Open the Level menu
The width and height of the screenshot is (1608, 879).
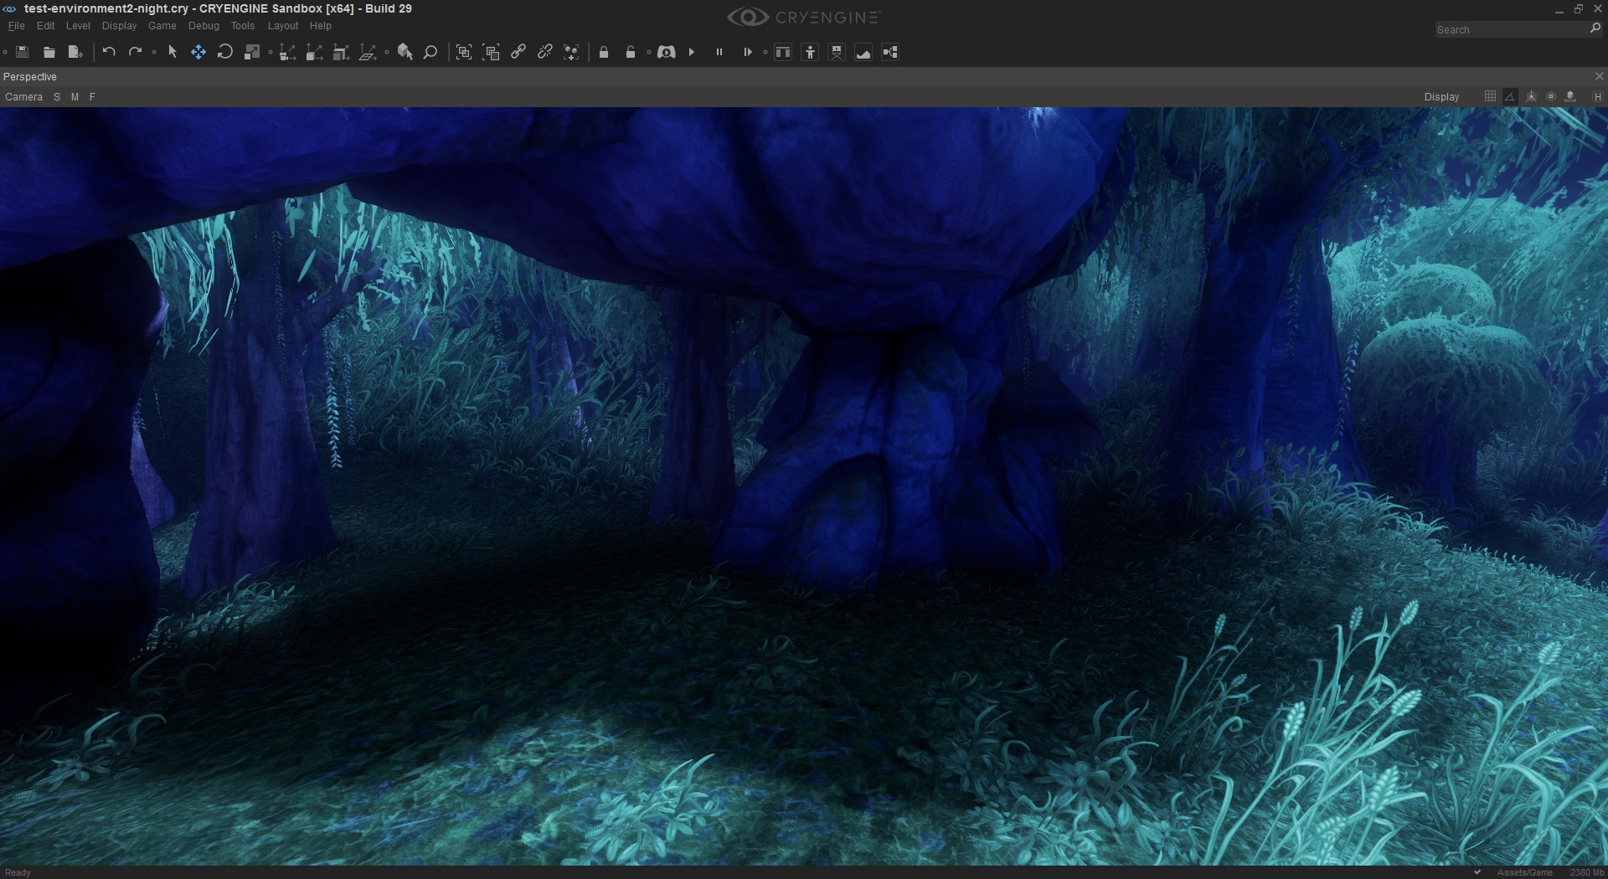tap(78, 26)
